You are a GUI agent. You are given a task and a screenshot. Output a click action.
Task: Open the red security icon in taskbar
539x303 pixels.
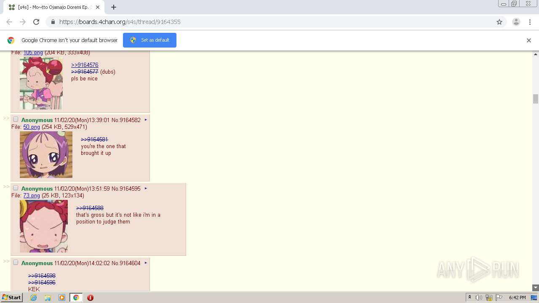pos(90,298)
